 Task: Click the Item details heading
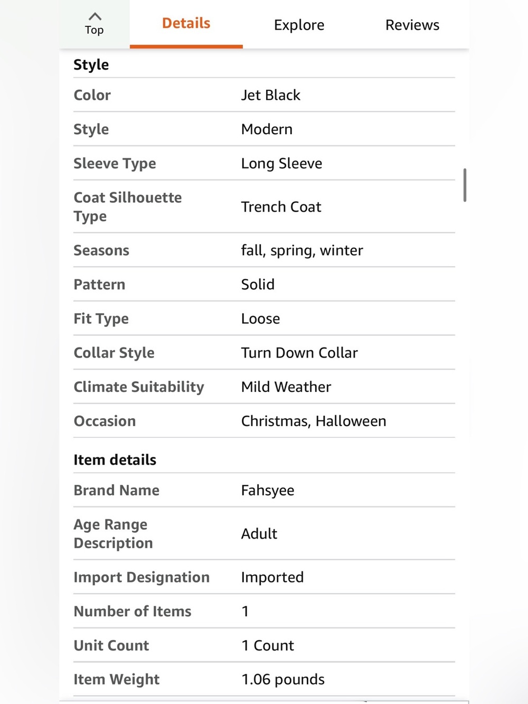pos(115,460)
